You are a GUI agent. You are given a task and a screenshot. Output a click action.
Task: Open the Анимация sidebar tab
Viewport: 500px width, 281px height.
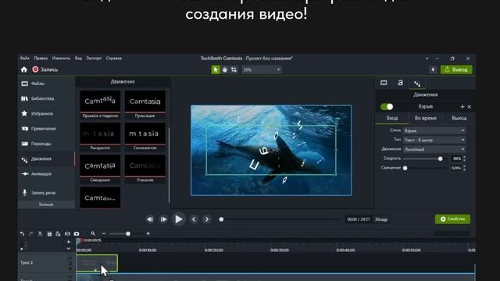click(x=46, y=174)
